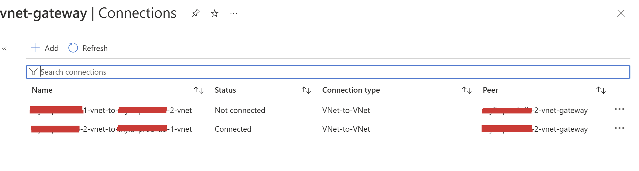The image size is (639, 171).
Task: Open the 1-vnet-to-2-vnet connection
Action: pos(111,110)
